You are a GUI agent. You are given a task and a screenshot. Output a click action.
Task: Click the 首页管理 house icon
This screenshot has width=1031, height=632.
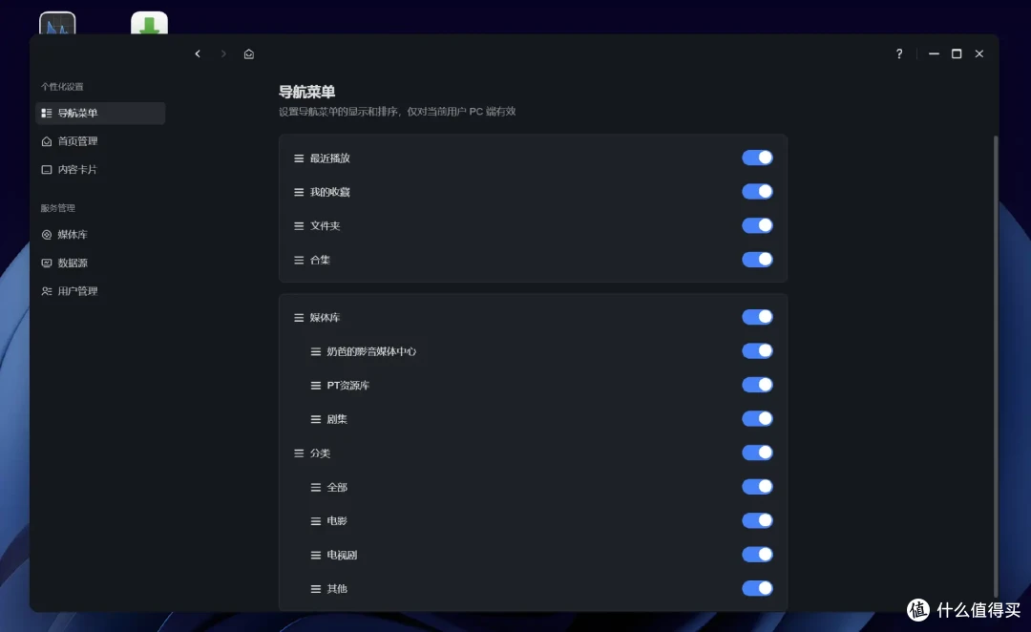pos(47,141)
